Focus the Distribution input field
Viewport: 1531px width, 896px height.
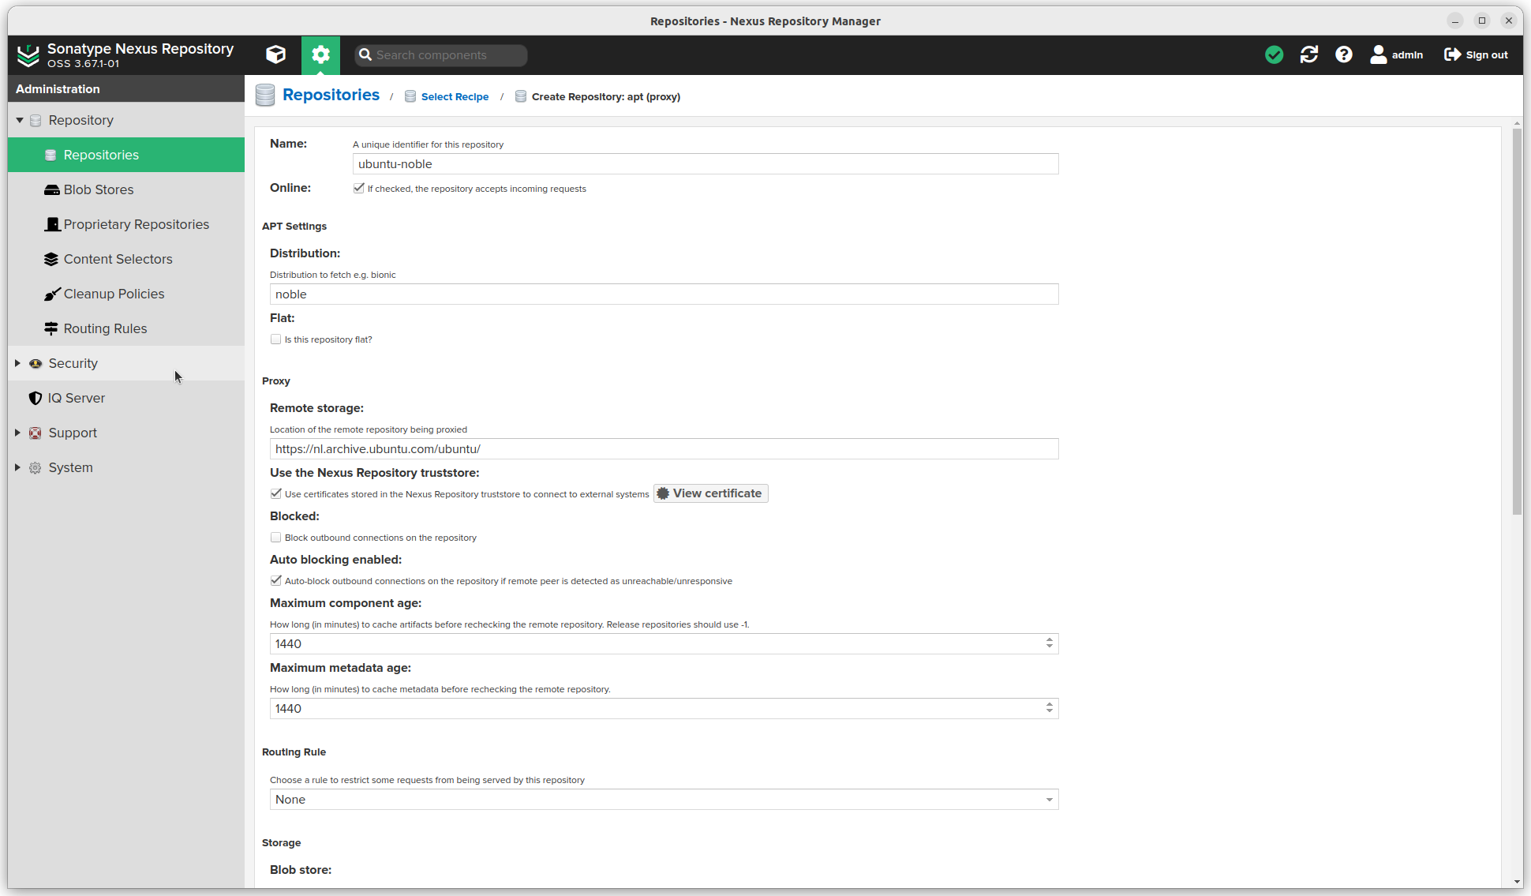point(664,294)
